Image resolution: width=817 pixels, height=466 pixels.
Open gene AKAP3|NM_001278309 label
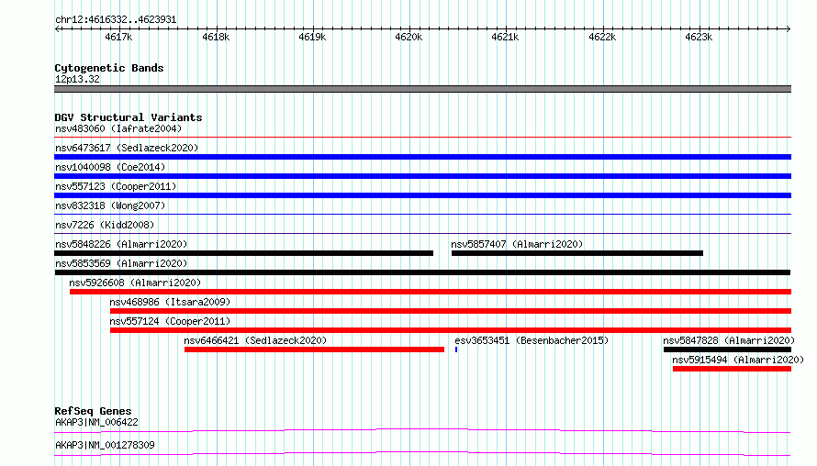point(105,445)
